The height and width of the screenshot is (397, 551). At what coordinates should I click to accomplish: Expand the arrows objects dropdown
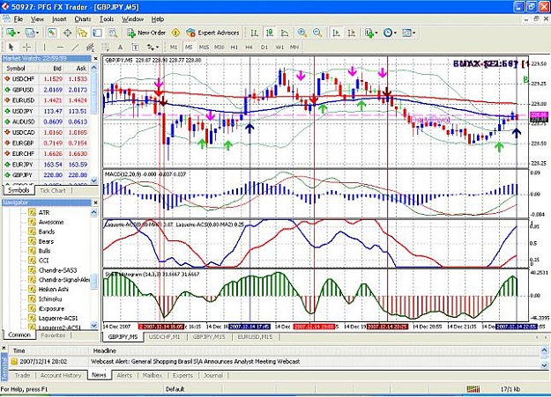click(x=157, y=47)
